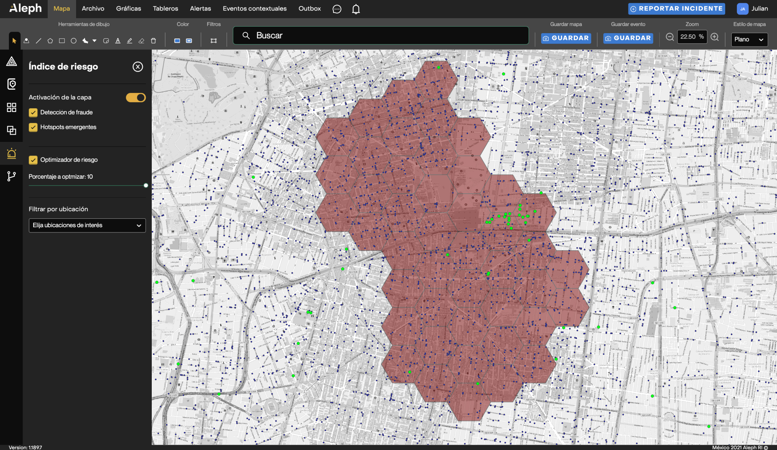Uncheck Optimizador de riesgo checkbox

click(33, 160)
